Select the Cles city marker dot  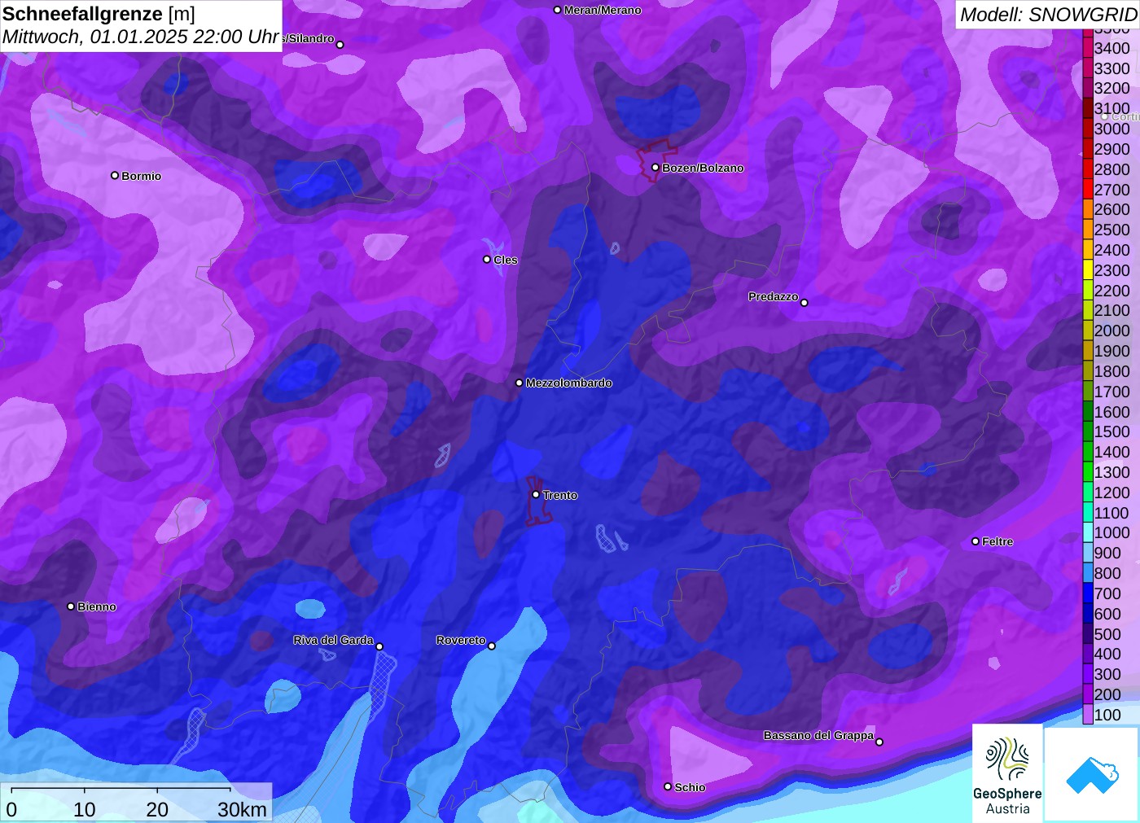tap(487, 260)
